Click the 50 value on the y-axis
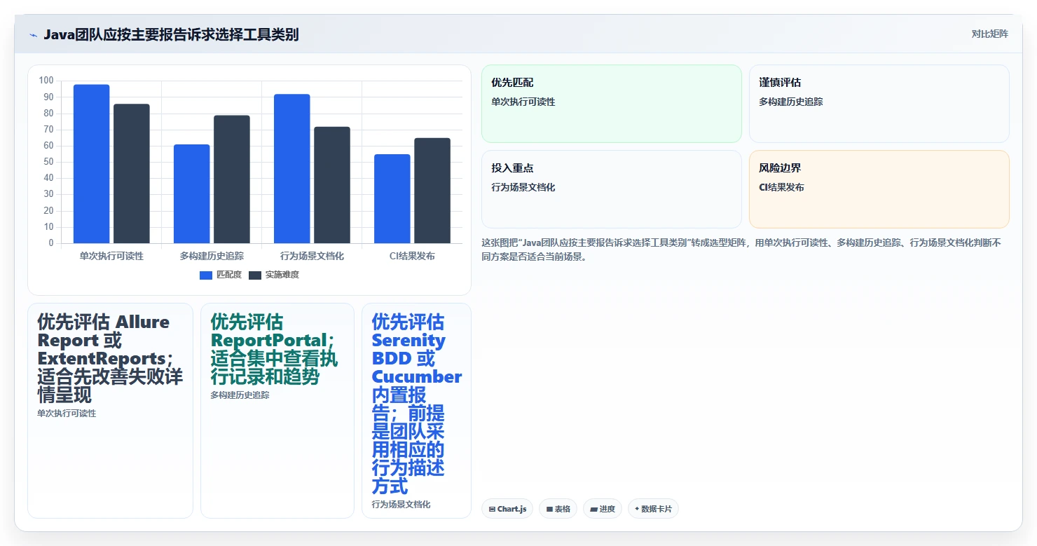Viewport: 1037px width, 546px height. click(x=48, y=162)
